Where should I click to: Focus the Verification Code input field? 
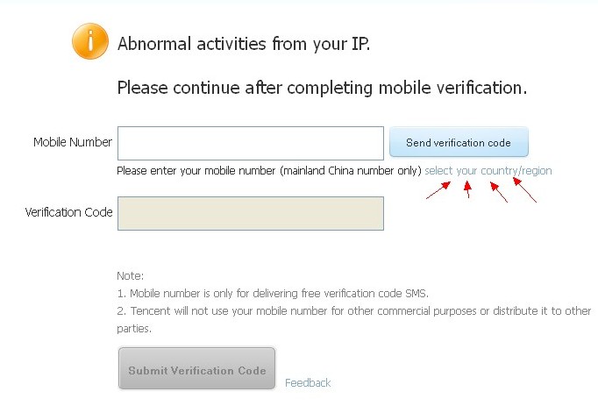250,213
